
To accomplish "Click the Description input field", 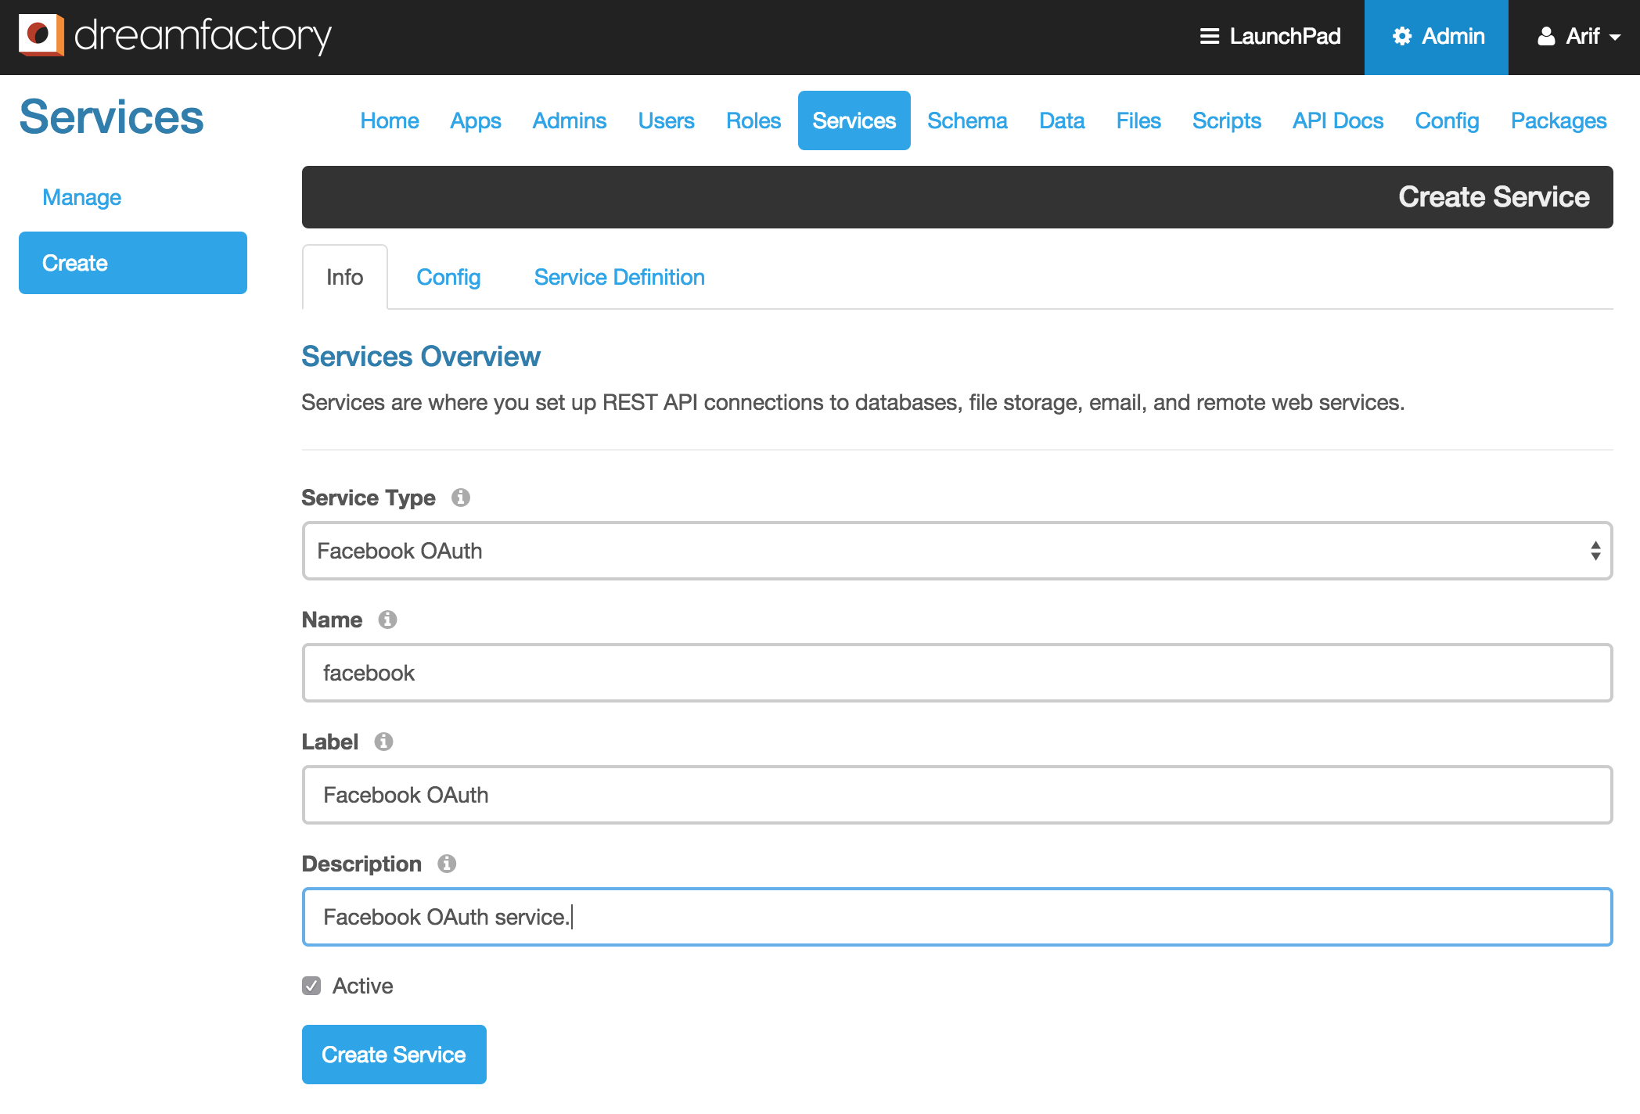I will point(958,916).
